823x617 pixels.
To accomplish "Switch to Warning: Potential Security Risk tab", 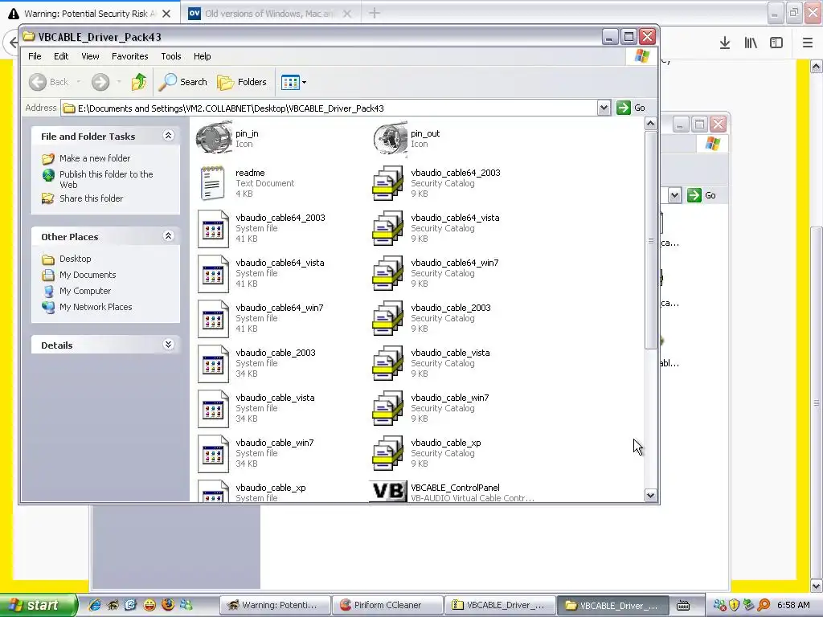I will 90,14.
